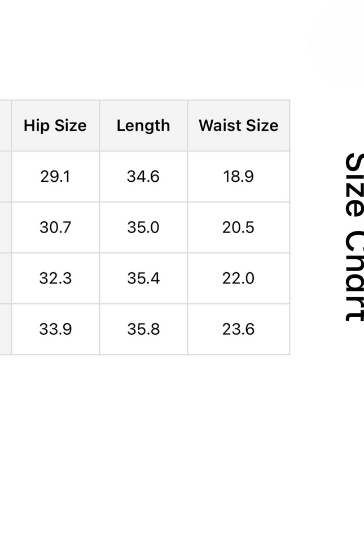
Task: Select the 34.6 length cell
Action: point(143,176)
